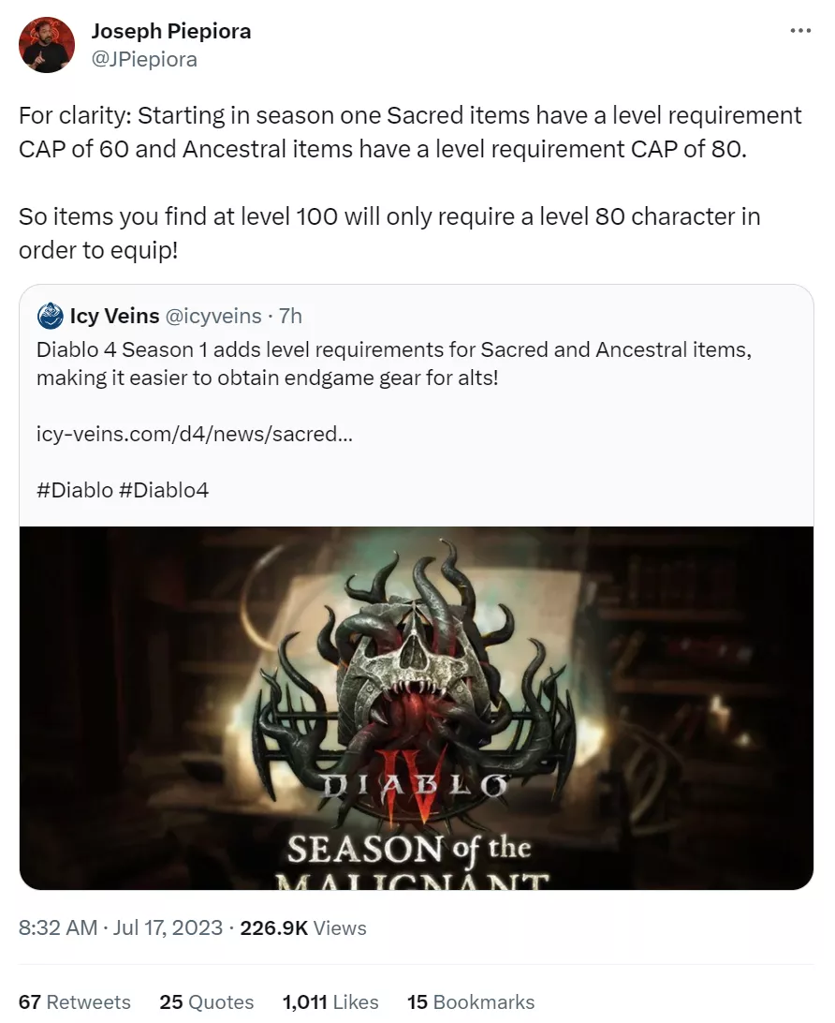
Task: View the Season of the Malignant image
Action: 417,708
